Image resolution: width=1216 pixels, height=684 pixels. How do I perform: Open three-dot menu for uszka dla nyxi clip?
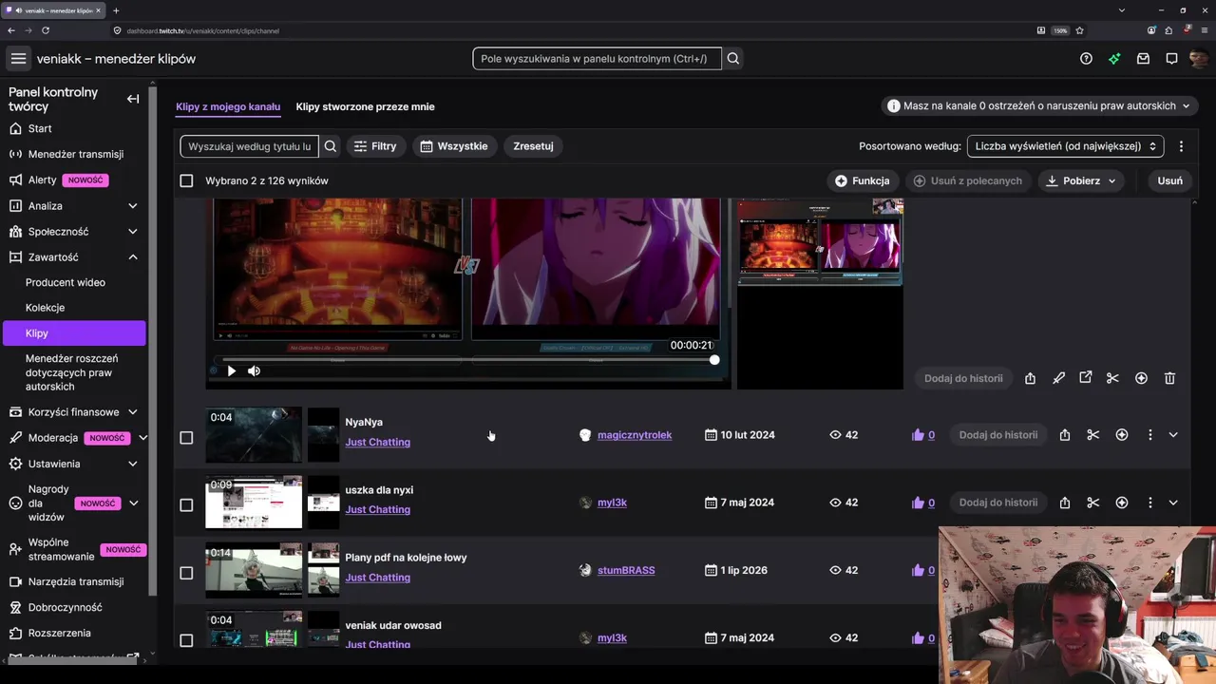[1149, 503]
